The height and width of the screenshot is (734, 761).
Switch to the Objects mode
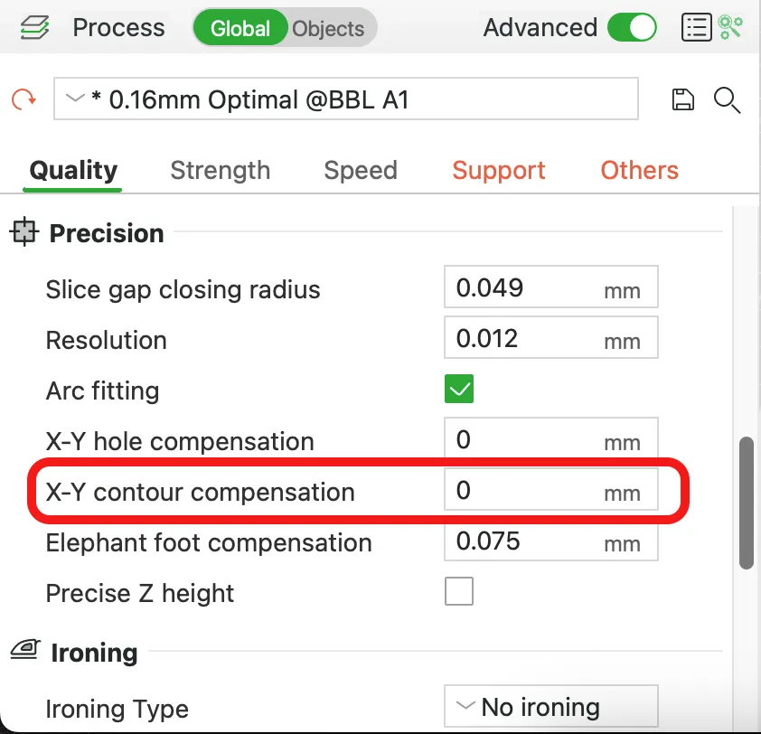point(328,29)
